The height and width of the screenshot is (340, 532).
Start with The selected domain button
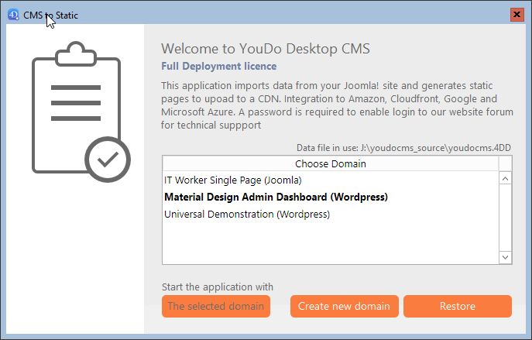click(x=216, y=306)
